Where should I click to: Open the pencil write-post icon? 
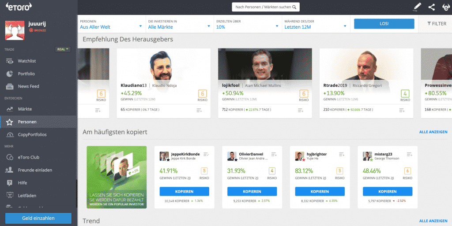click(x=417, y=7)
